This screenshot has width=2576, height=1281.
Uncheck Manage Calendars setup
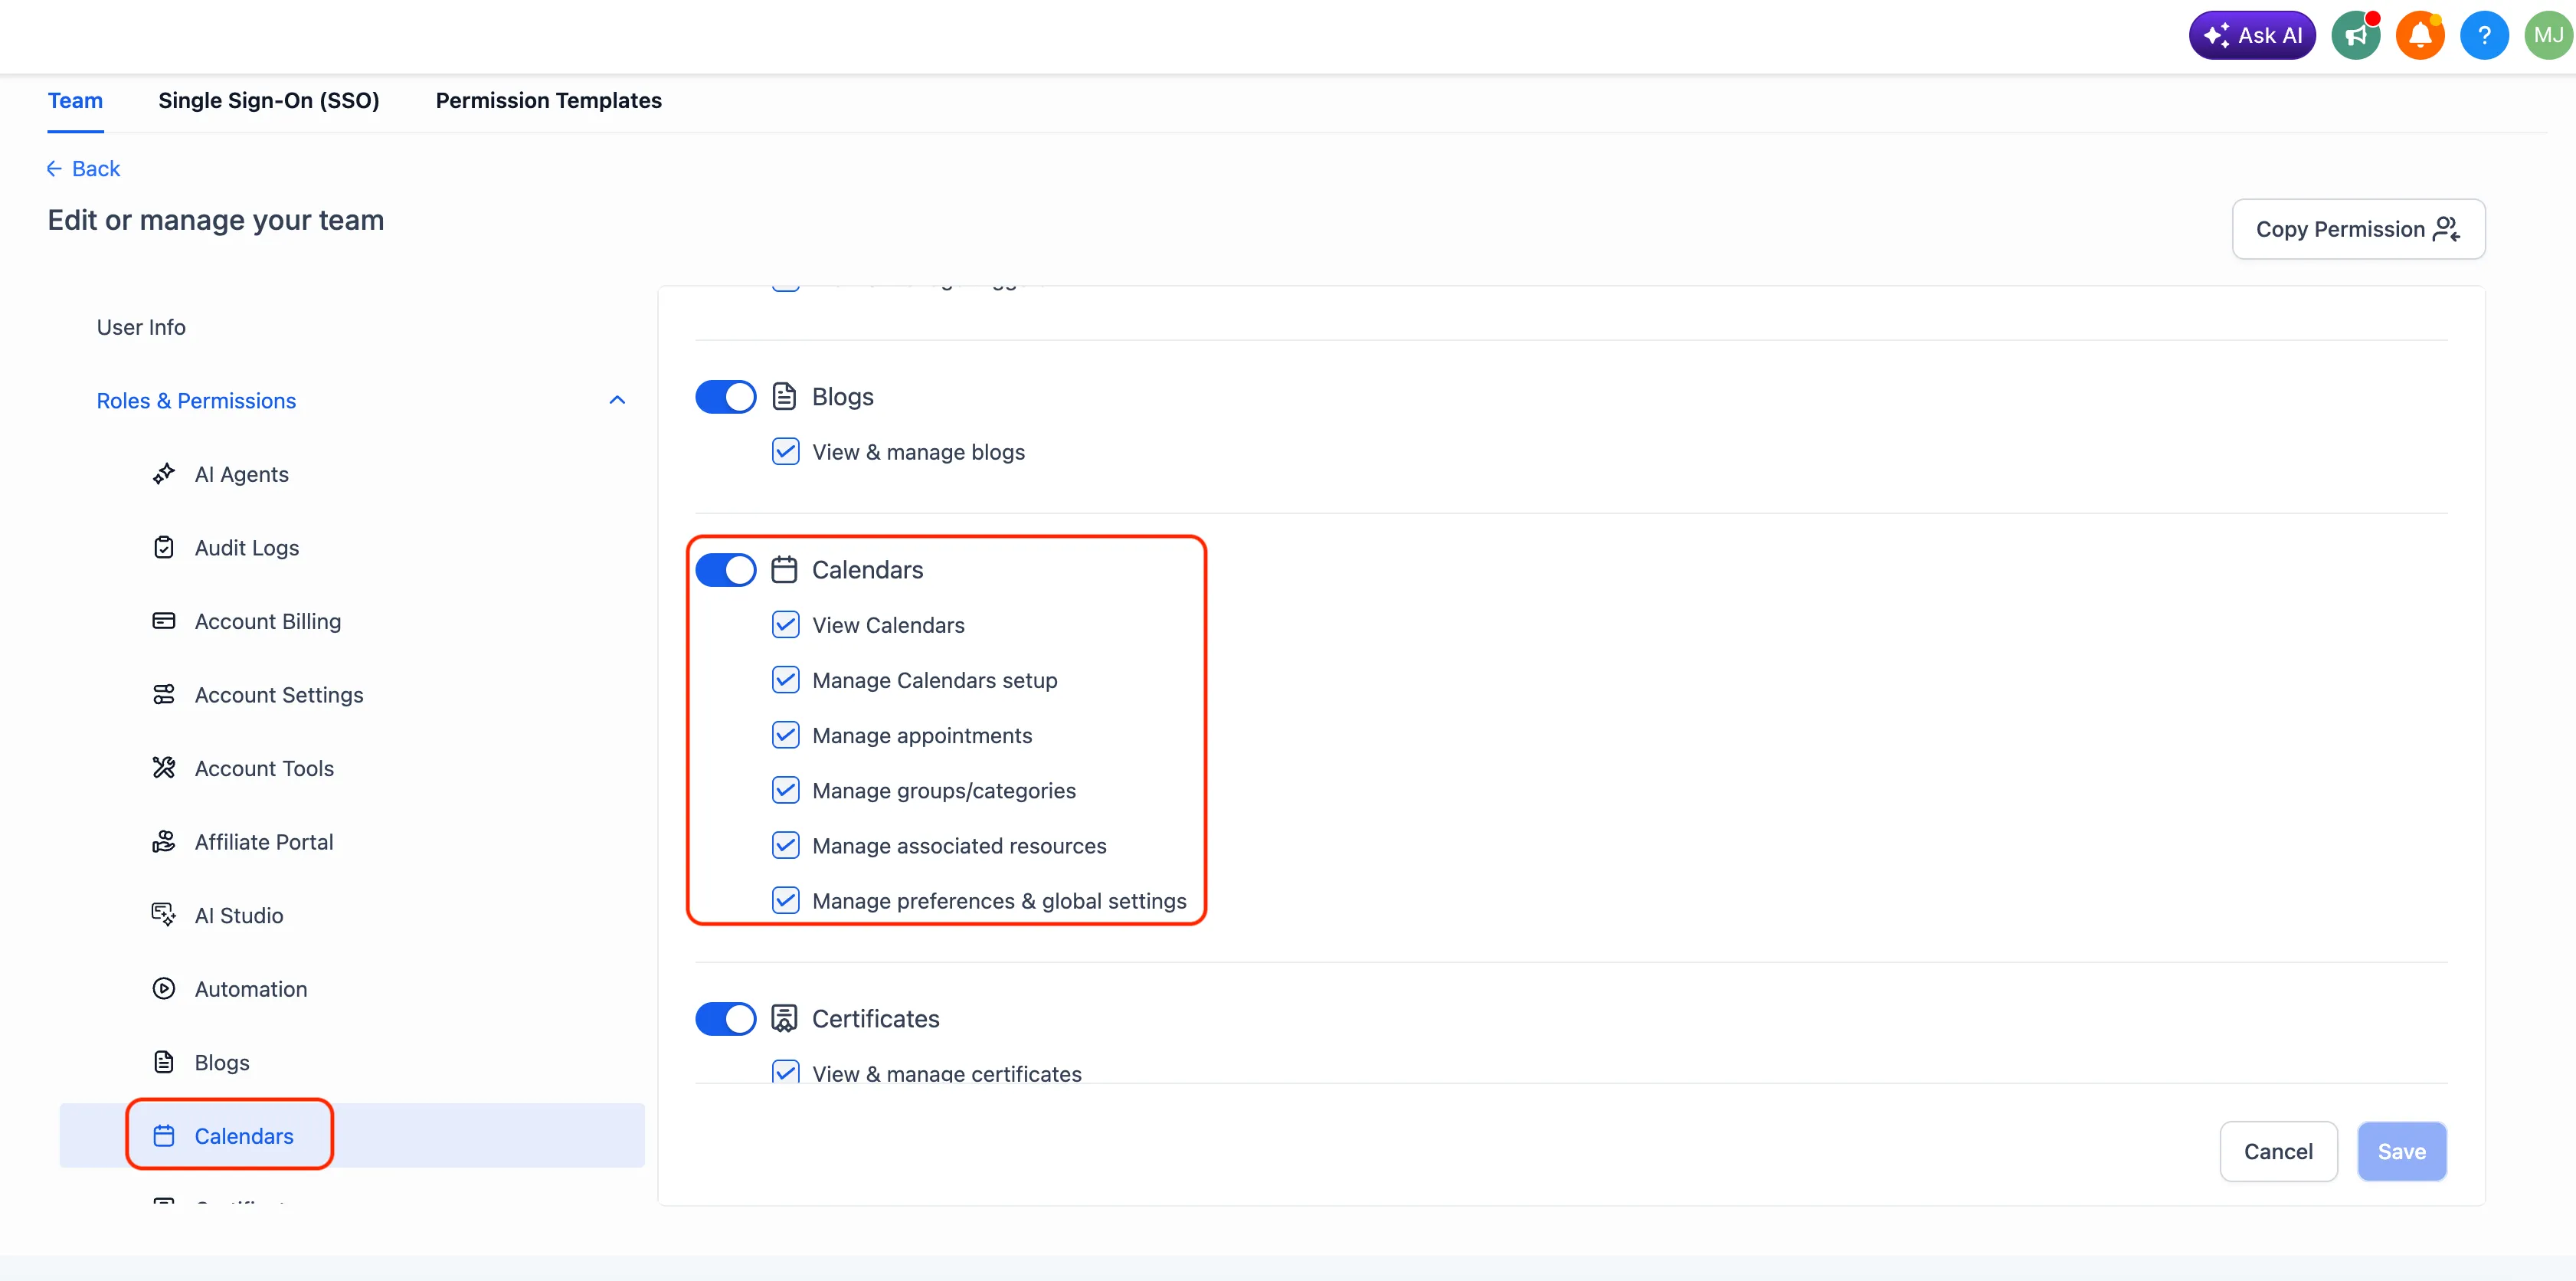[x=785, y=679]
